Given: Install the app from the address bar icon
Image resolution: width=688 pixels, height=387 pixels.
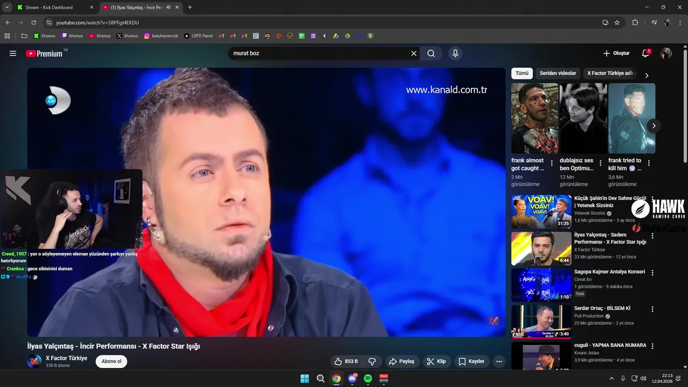Looking at the screenshot, I should coord(605,23).
